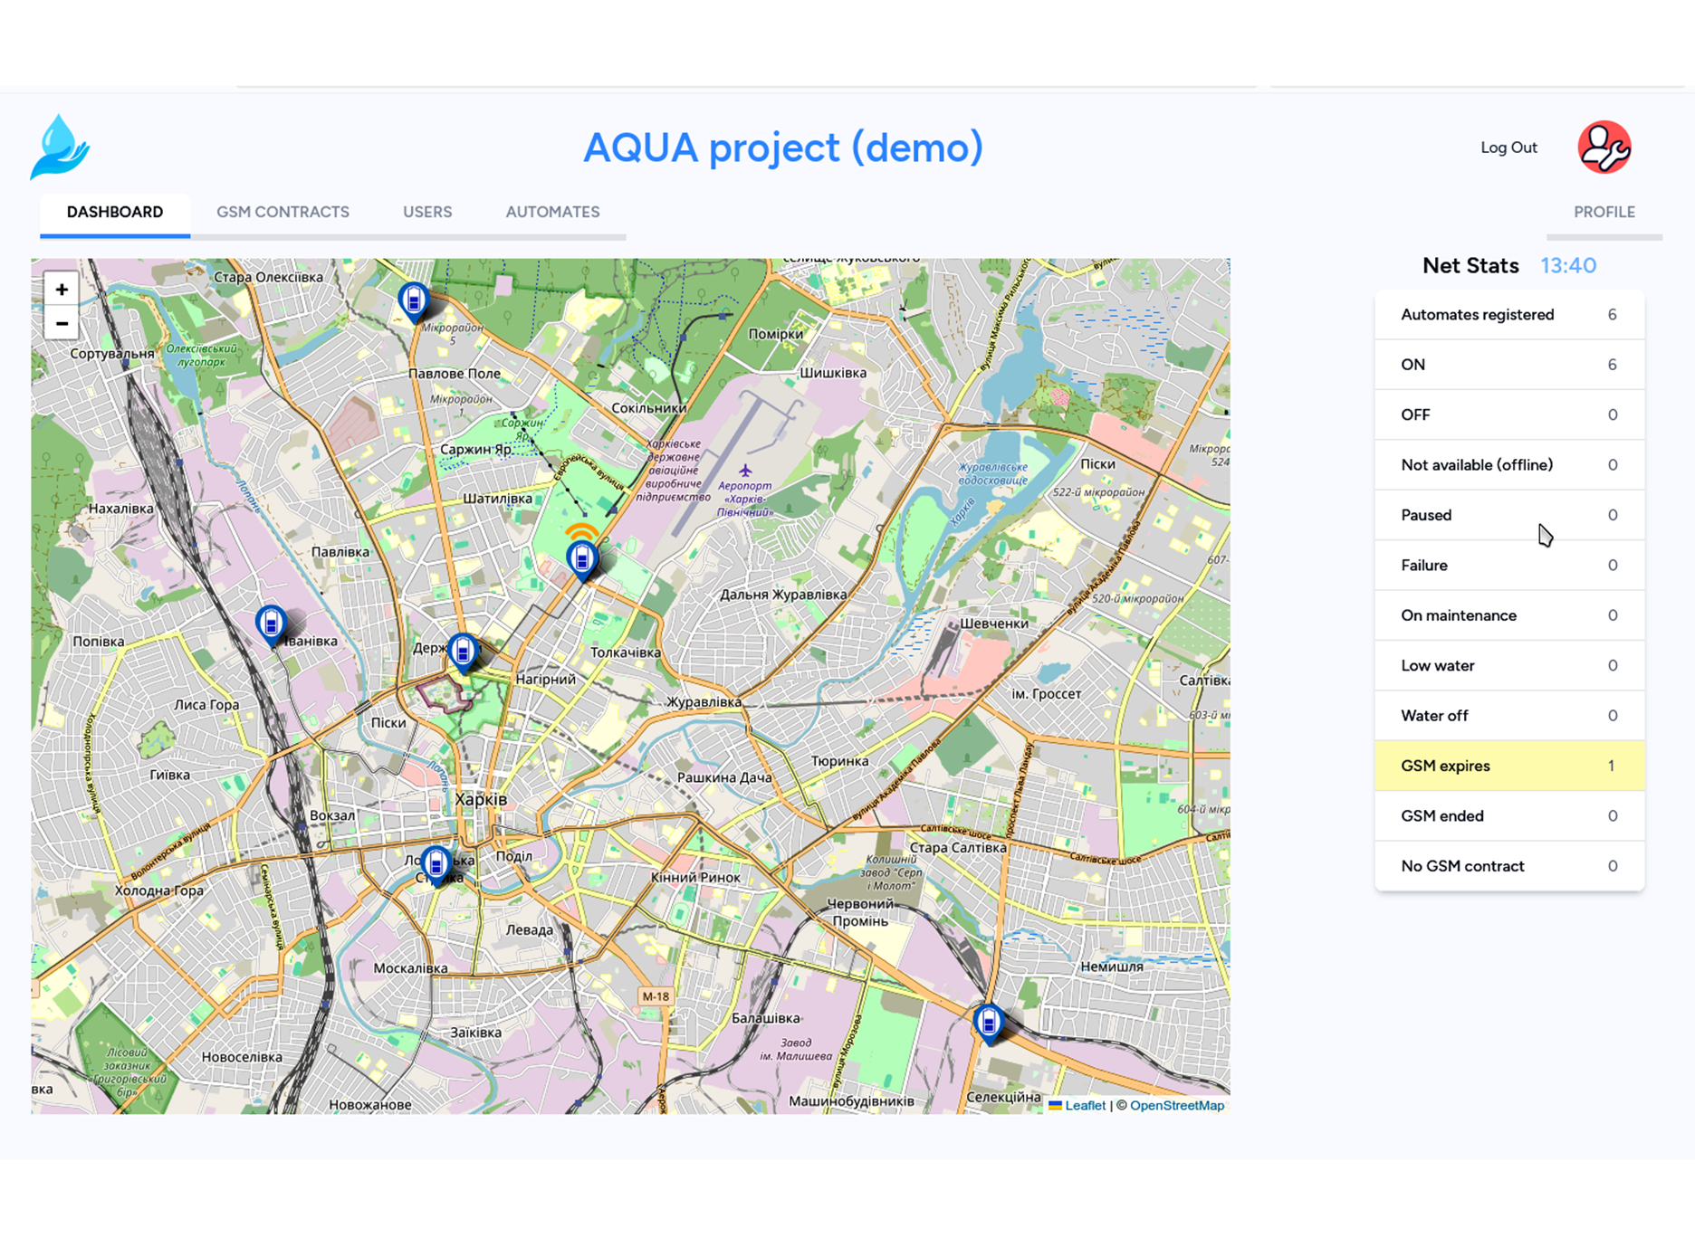
Task: Open the OpenStreetMap attribution link
Action: tap(1176, 1105)
